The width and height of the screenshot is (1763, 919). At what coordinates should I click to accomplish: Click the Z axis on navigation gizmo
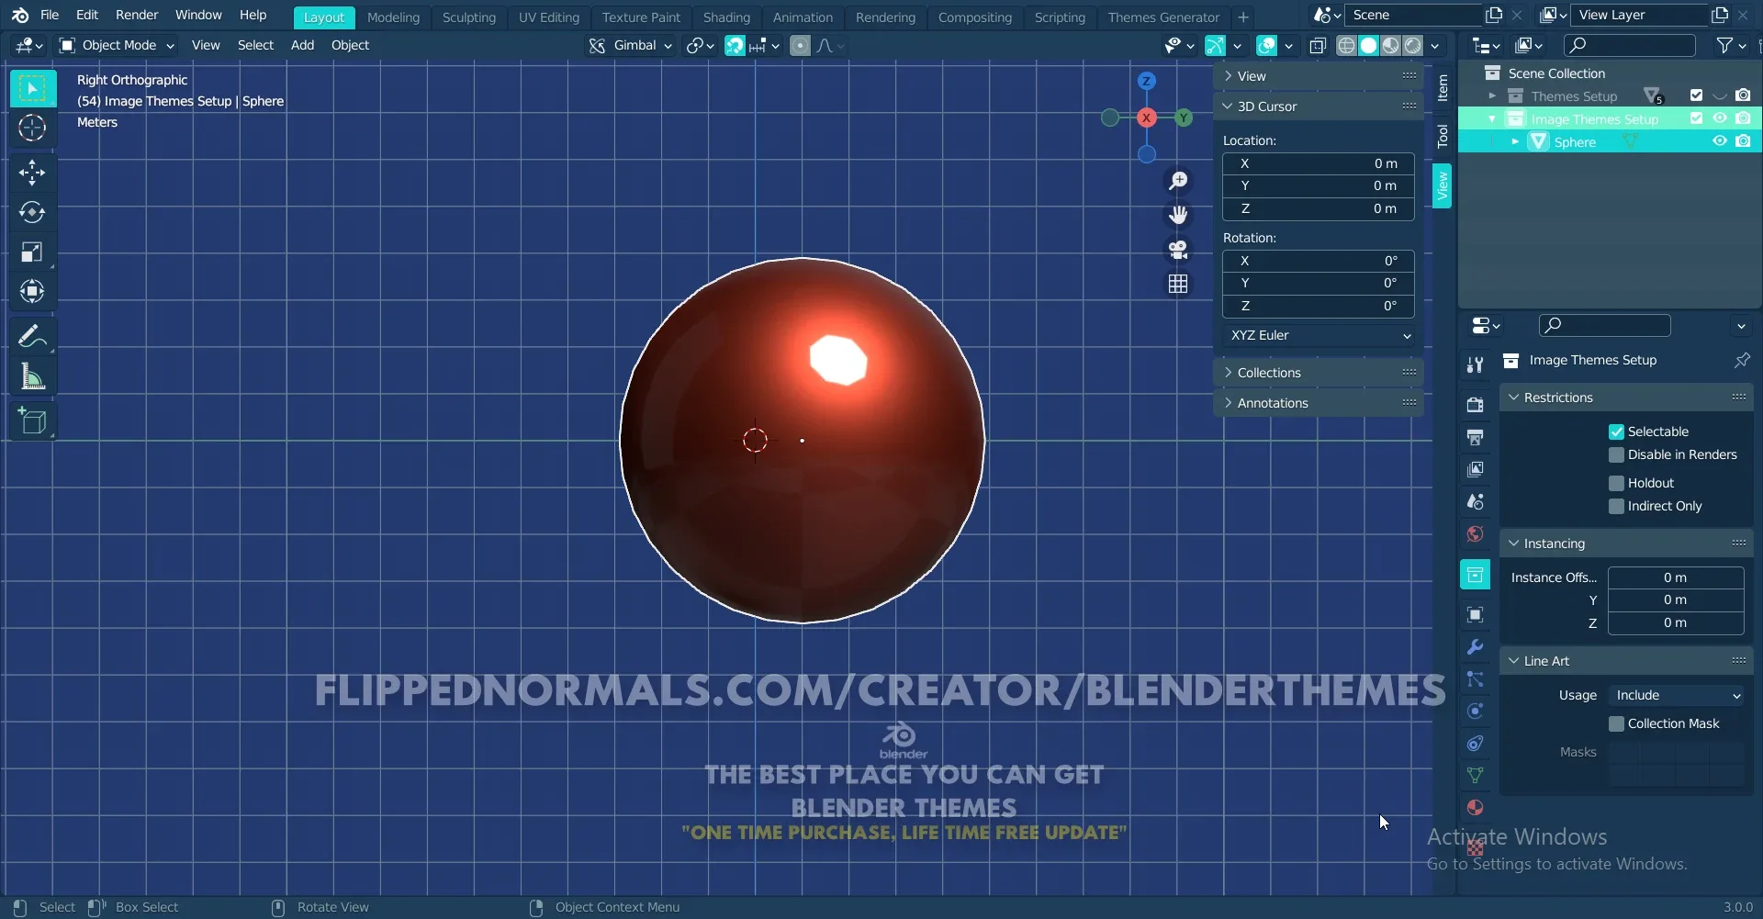click(1146, 81)
